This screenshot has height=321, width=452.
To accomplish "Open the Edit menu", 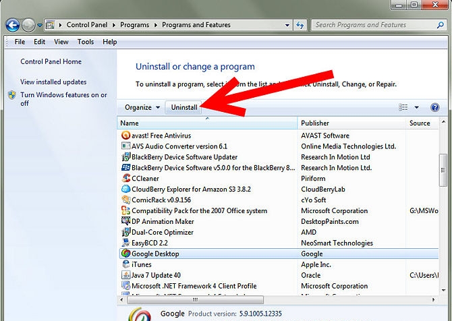I will tap(40, 42).
